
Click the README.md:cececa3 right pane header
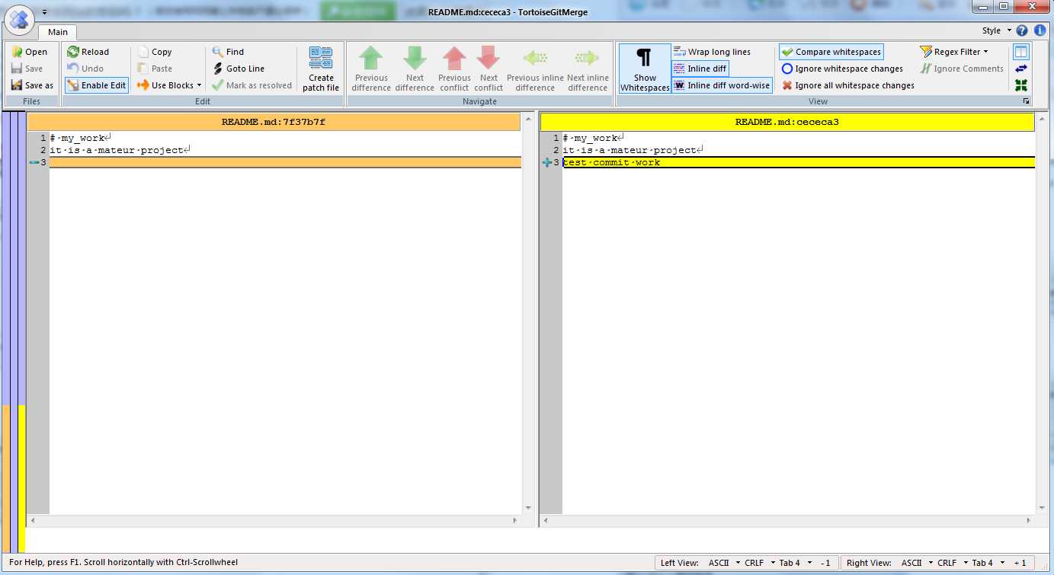click(x=787, y=122)
